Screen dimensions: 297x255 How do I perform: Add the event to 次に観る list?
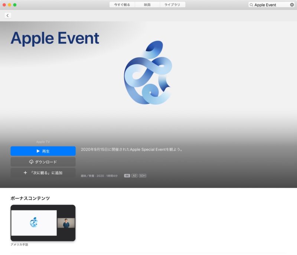point(43,172)
